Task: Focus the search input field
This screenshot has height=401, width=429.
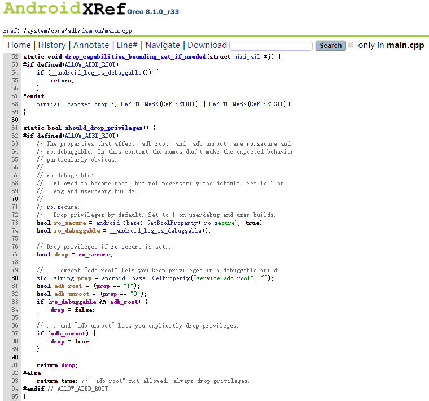Action: point(271,46)
